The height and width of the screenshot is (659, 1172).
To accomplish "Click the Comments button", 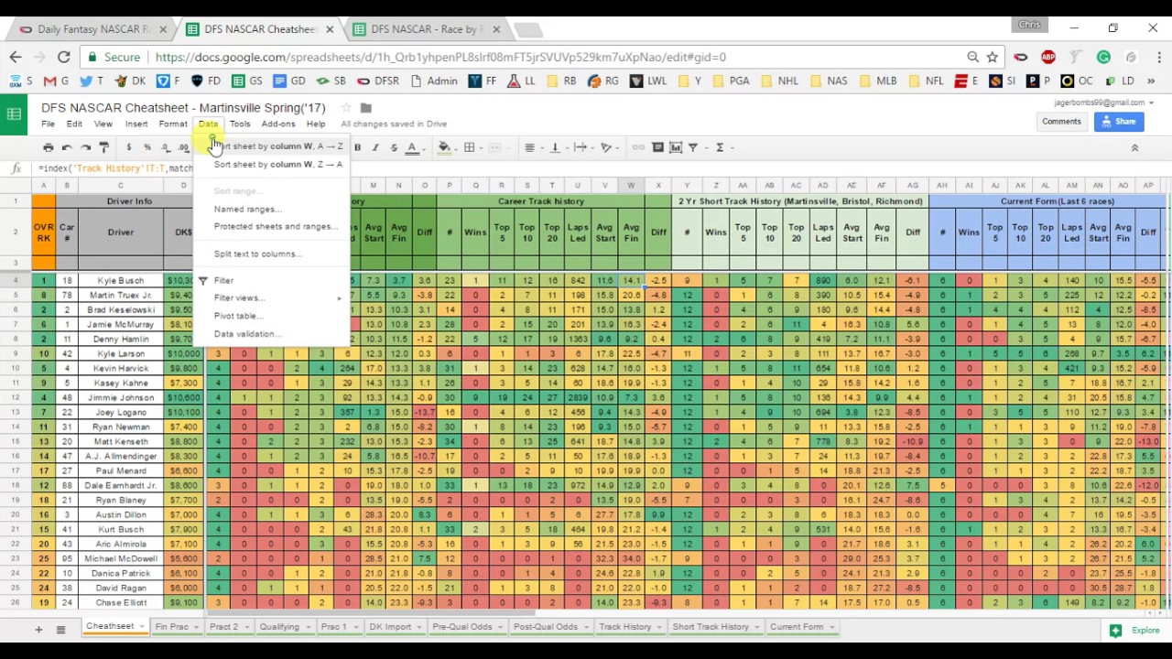I will [1061, 121].
